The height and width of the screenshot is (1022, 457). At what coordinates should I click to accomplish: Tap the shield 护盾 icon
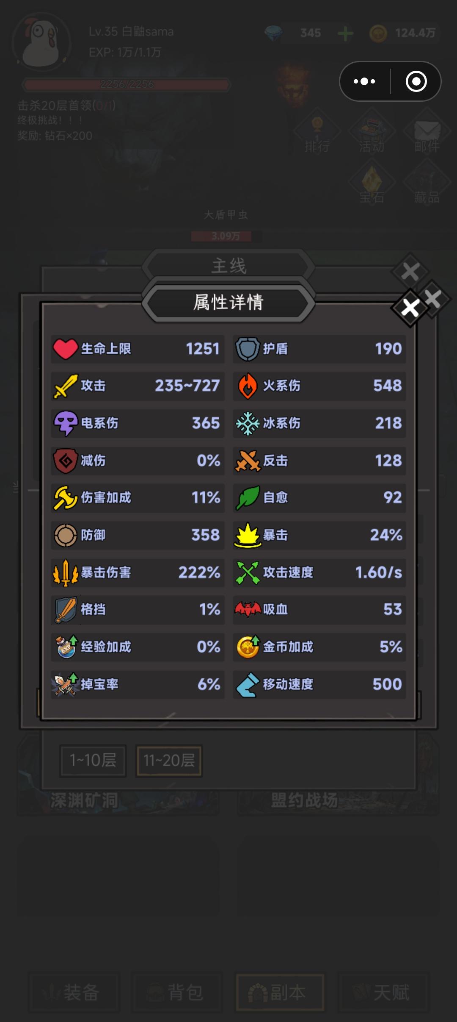[x=247, y=349]
